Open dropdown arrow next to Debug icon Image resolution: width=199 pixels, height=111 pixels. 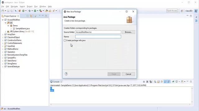[32, 11]
